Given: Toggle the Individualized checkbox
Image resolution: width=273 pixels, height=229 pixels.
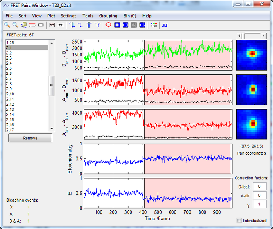Looking at the screenshot, I should click(x=239, y=221).
